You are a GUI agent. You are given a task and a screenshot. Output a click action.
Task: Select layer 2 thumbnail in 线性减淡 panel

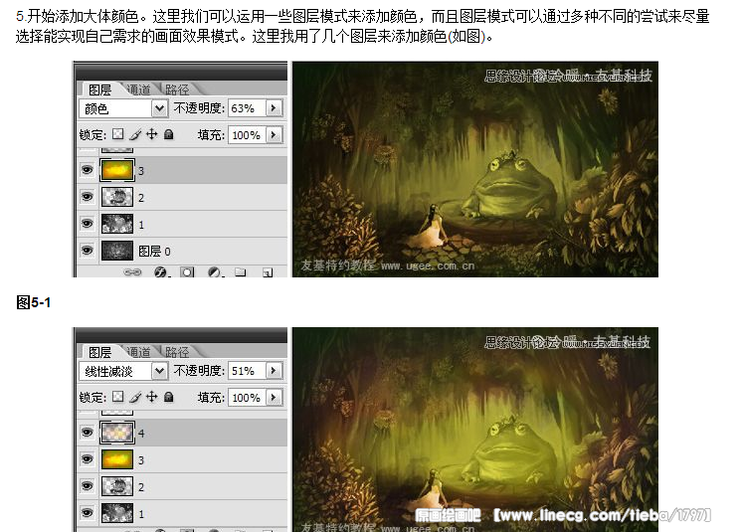[117, 486]
